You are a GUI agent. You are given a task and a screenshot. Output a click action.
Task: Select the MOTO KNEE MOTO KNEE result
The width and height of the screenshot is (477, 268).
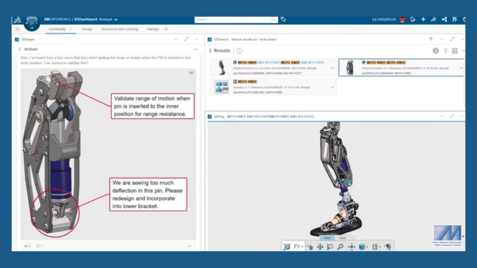[x=401, y=68]
